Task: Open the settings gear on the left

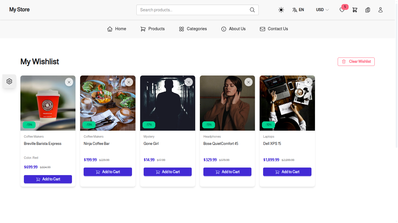Action: point(9,81)
